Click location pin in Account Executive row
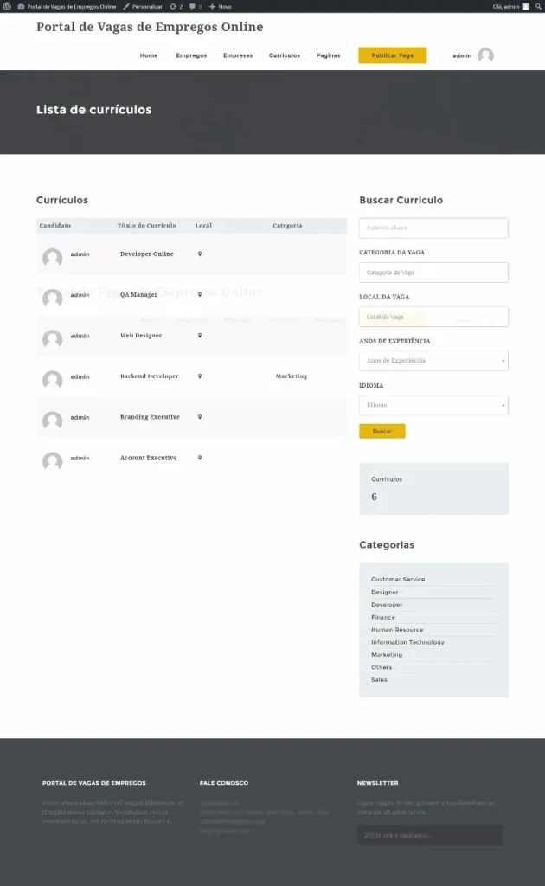Image resolution: width=545 pixels, height=886 pixels. [199, 458]
